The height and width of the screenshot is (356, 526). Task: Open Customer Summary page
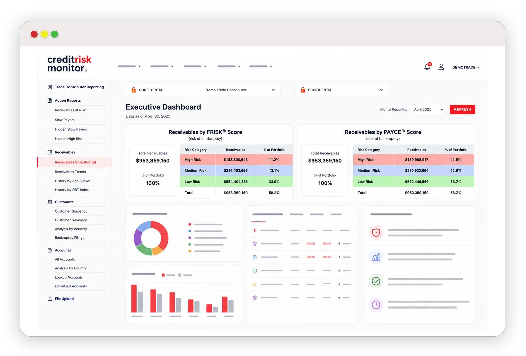pos(71,220)
